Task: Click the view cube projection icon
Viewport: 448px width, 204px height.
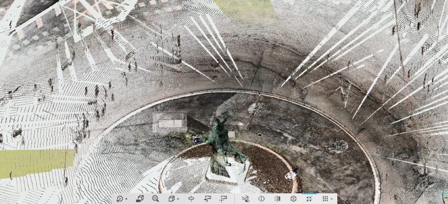Action: point(172,199)
